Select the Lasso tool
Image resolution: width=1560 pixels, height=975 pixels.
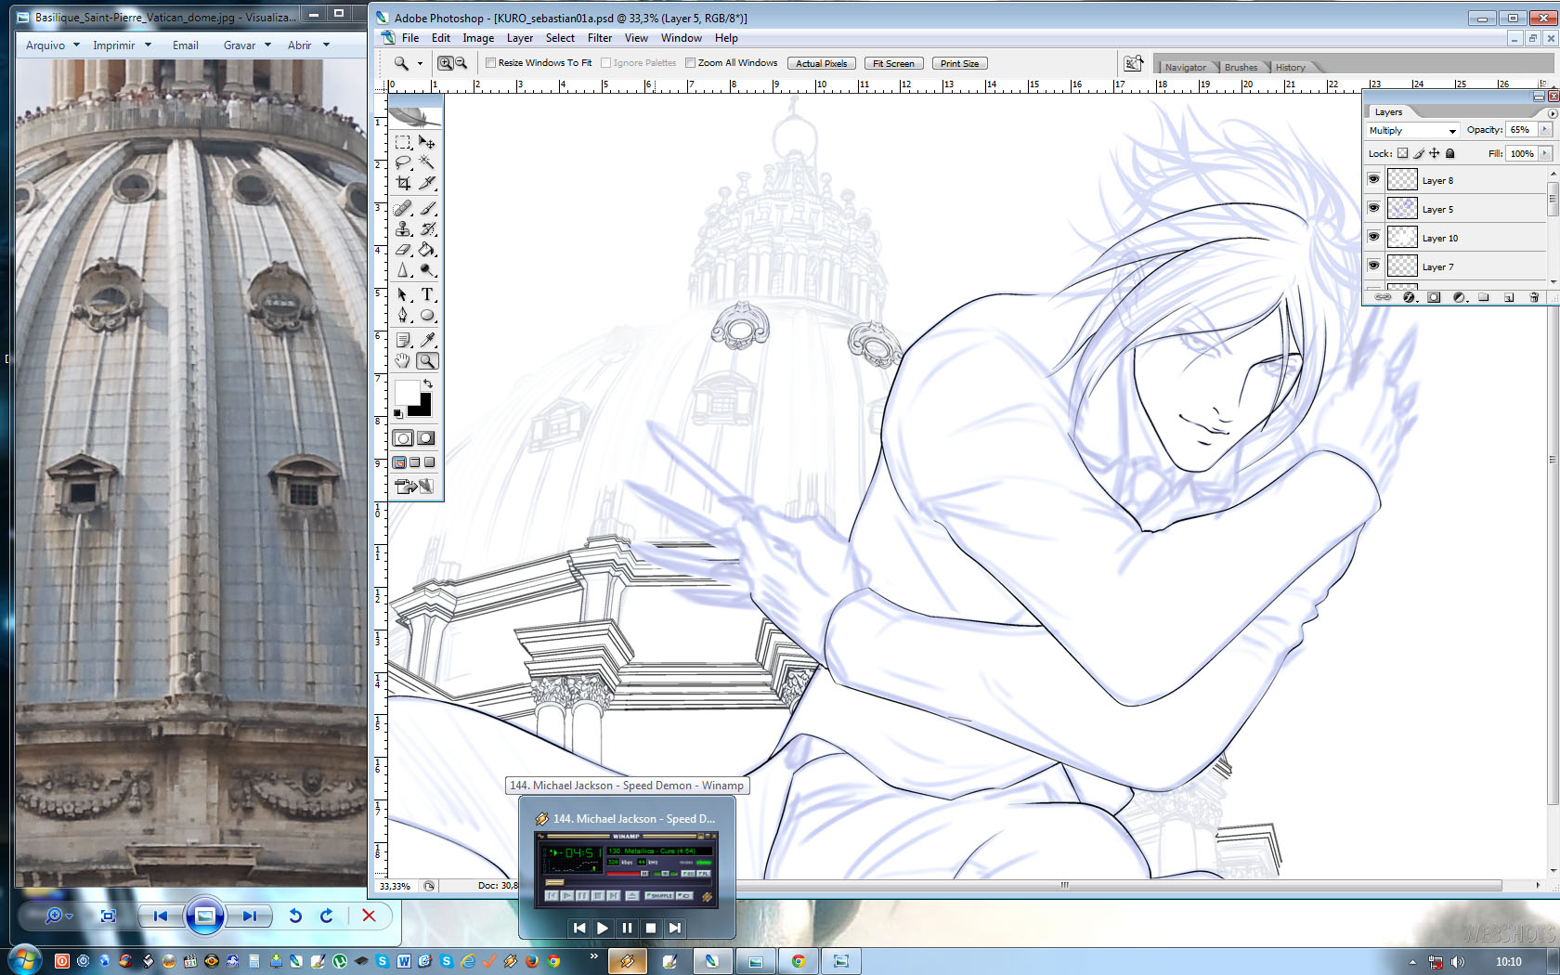tap(403, 162)
